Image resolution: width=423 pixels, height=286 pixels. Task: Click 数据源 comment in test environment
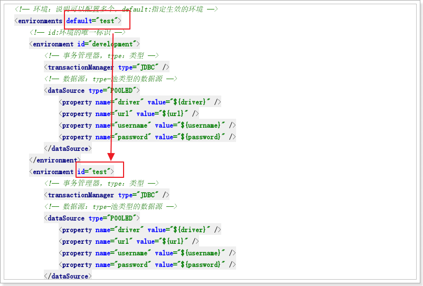110,207
